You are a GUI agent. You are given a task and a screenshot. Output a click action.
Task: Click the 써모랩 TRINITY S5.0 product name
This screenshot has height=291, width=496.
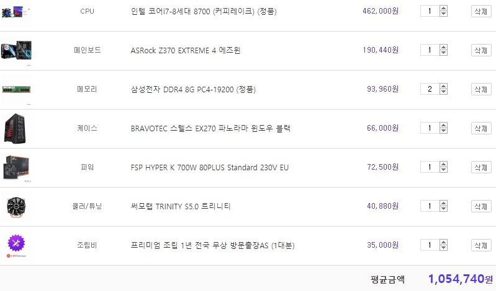(x=181, y=206)
